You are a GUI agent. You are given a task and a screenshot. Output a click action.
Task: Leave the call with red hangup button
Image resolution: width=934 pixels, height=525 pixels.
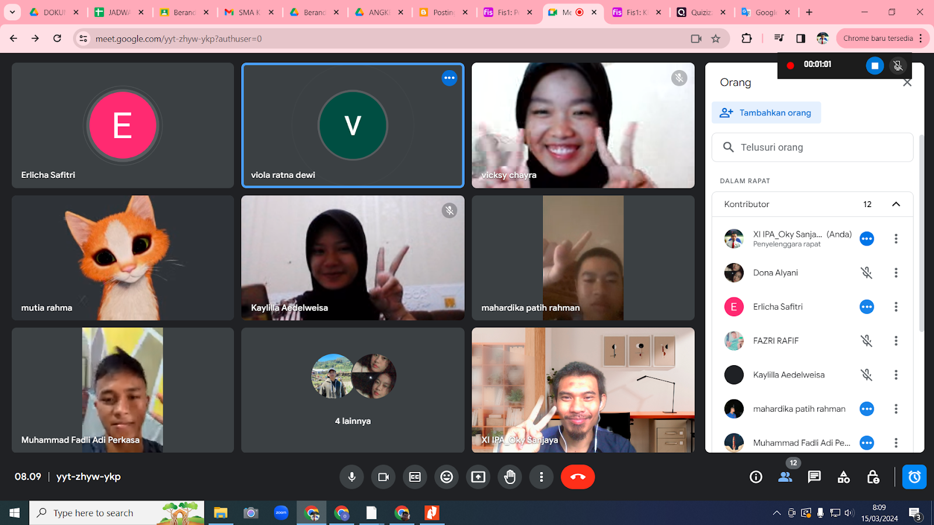coord(577,477)
